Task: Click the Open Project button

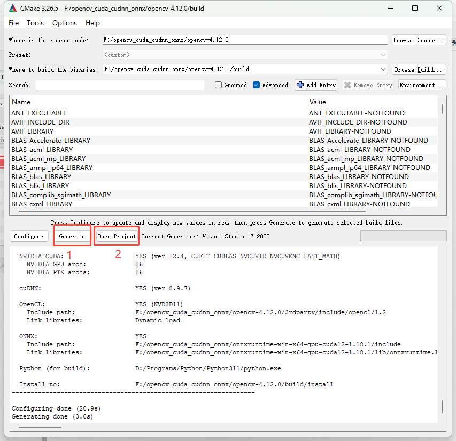Action: [117, 236]
